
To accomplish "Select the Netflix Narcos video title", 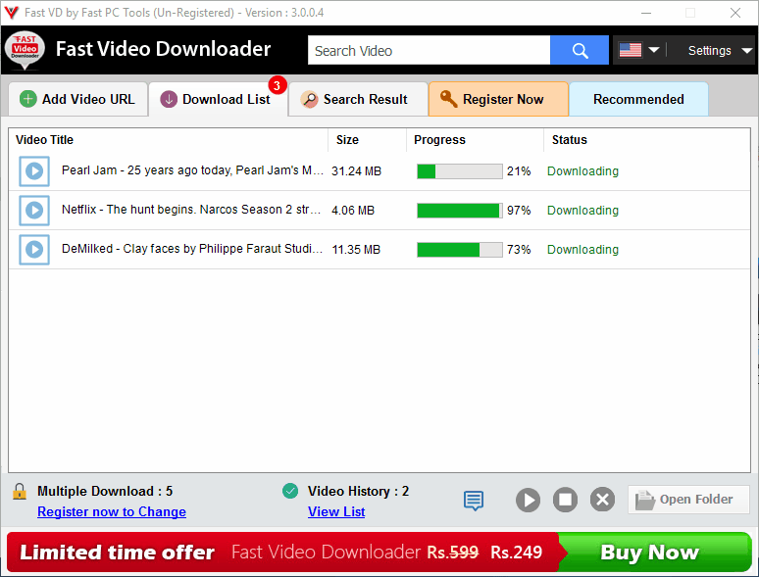I will [x=191, y=210].
